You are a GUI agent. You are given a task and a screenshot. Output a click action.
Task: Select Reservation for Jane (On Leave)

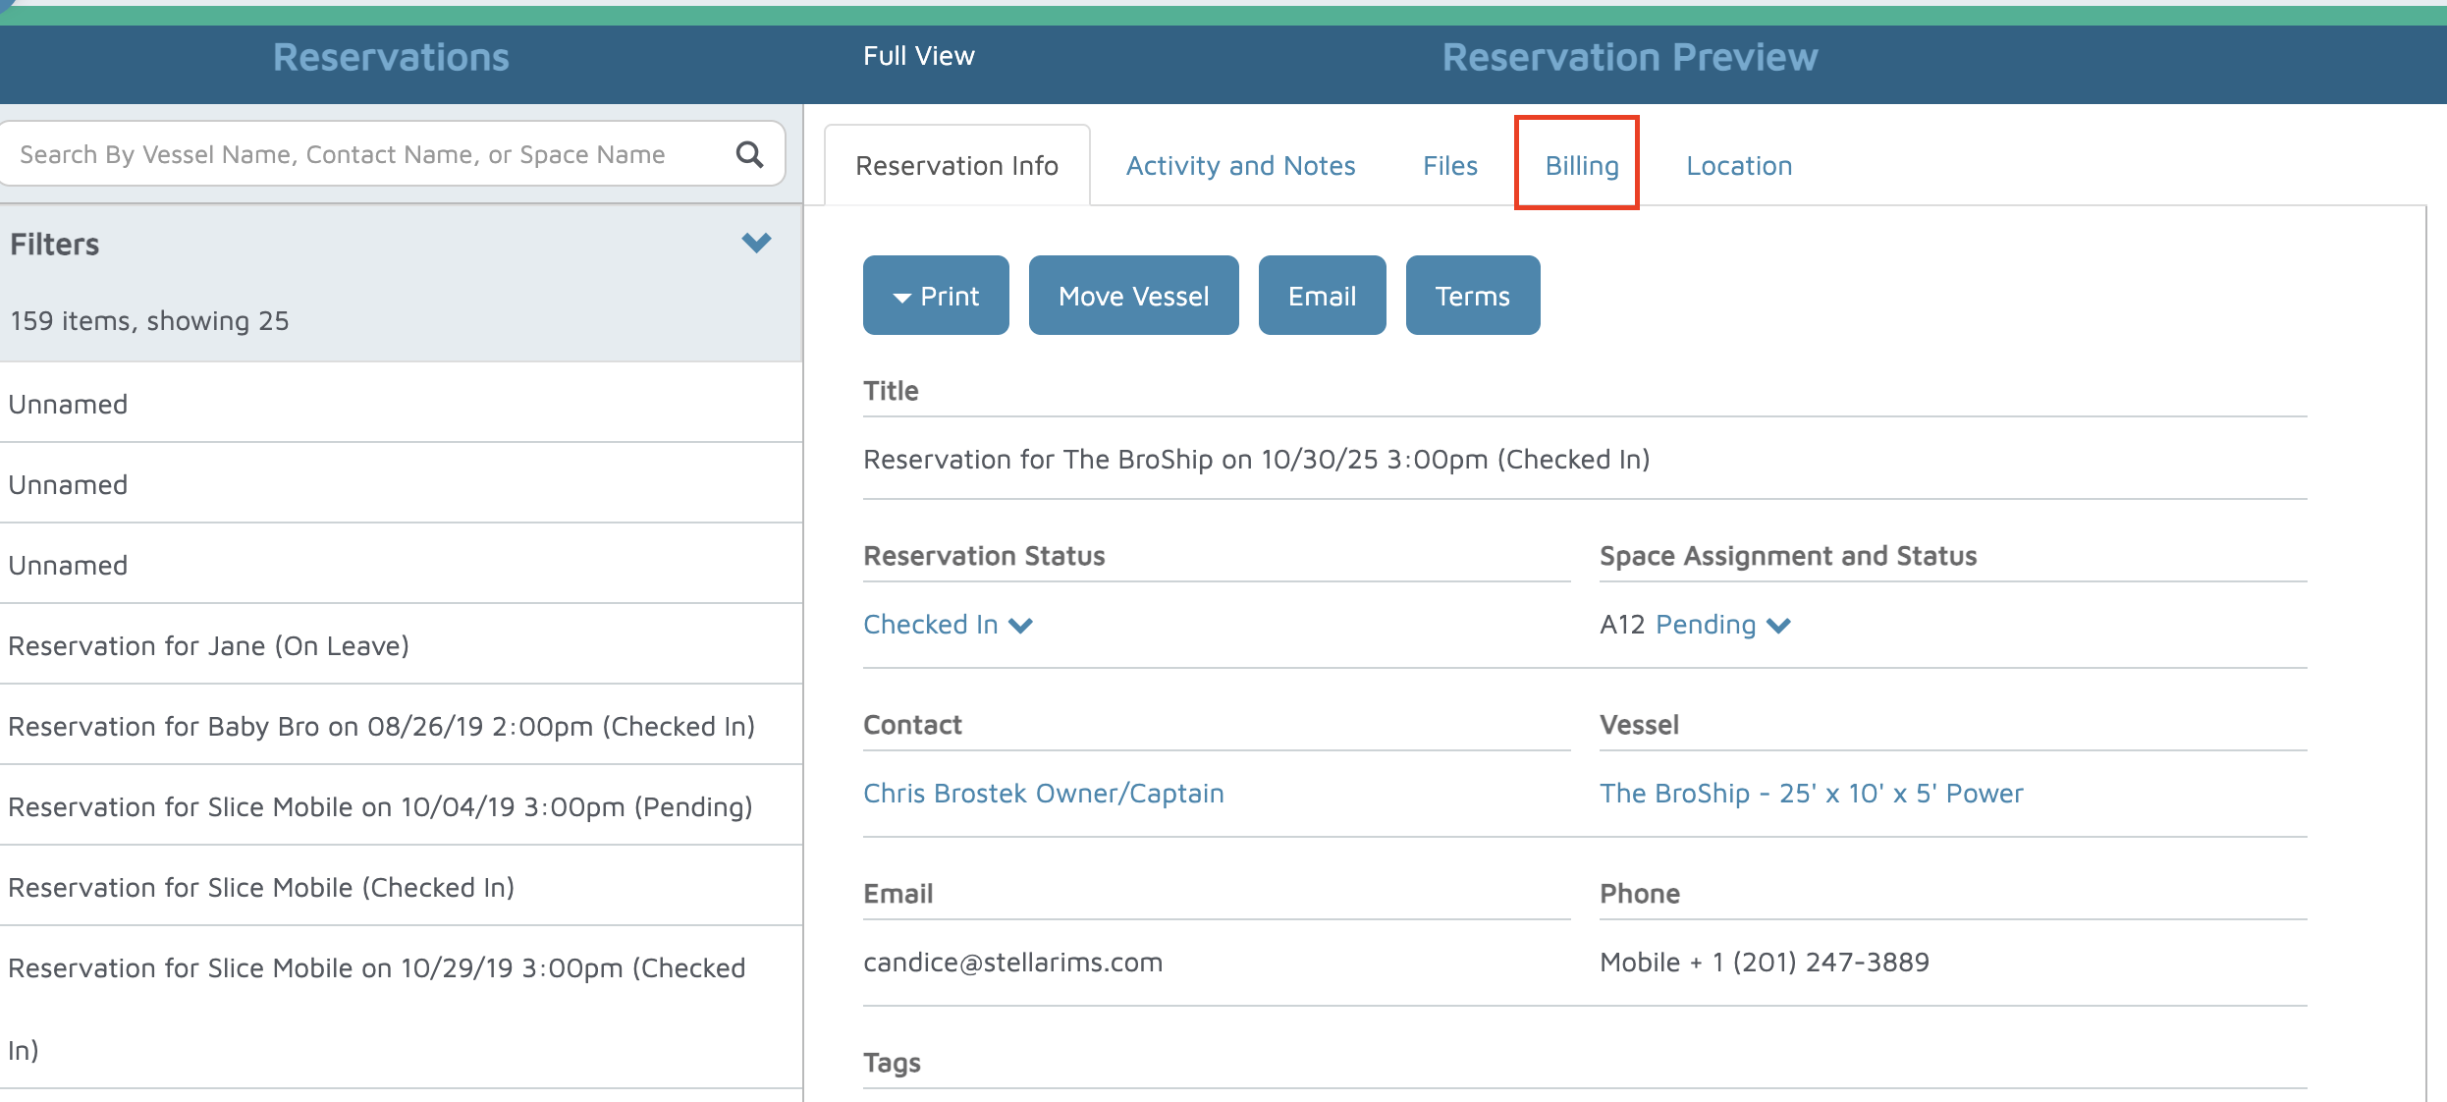(x=208, y=645)
